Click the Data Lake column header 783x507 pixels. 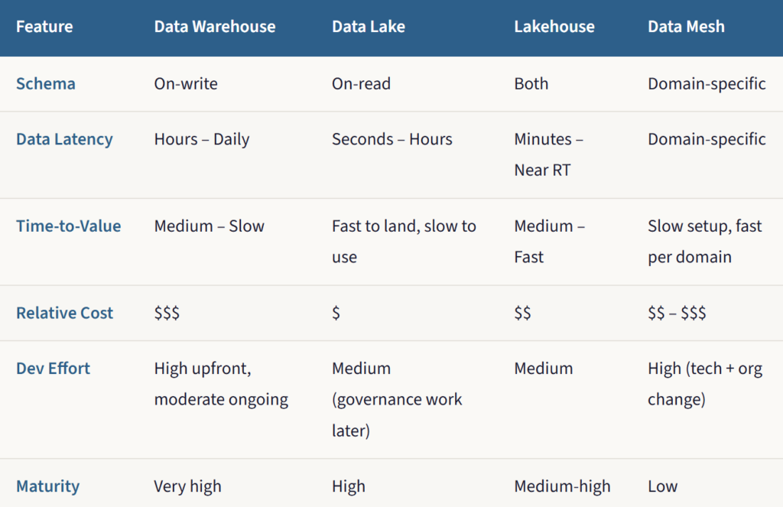(x=369, y=27)
